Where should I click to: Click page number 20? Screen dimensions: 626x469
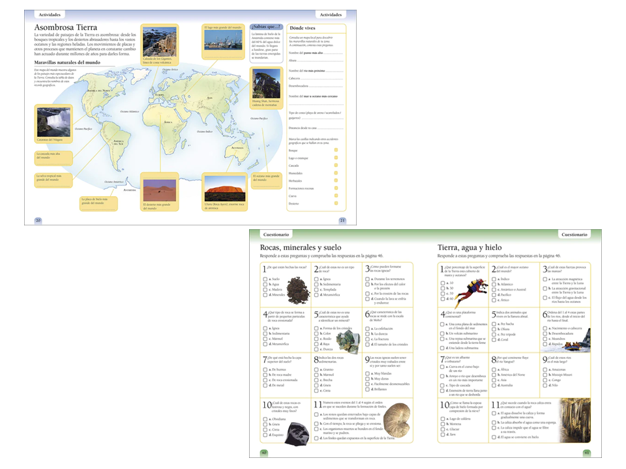[38, 220]
